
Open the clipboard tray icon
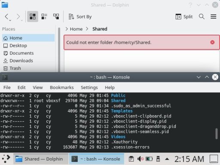click(x=131, y=159)
